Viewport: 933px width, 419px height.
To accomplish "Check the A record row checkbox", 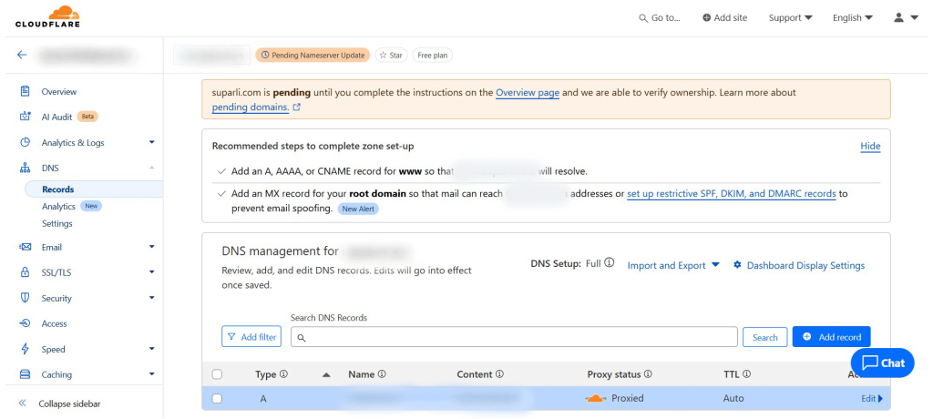I will [x=217, y=398].
